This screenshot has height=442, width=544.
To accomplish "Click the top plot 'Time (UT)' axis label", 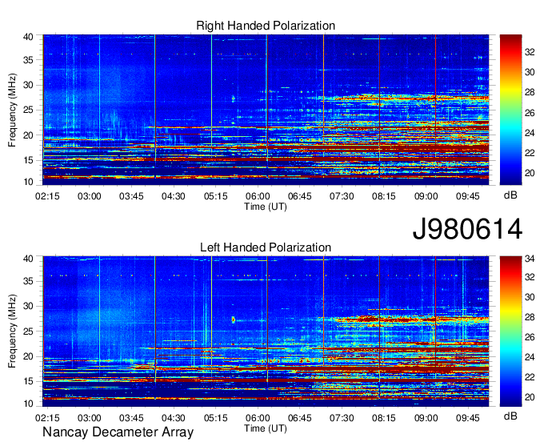I will (x=266, y=207).
